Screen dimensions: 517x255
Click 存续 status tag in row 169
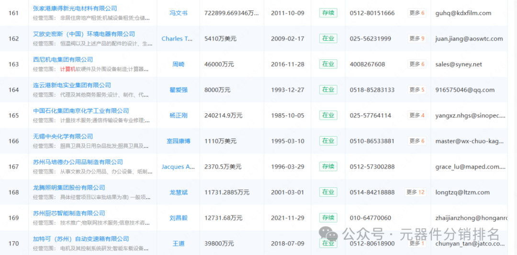(328, 218)
